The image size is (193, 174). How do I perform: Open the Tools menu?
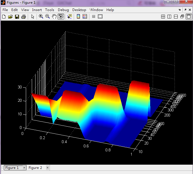coord(50,10)
